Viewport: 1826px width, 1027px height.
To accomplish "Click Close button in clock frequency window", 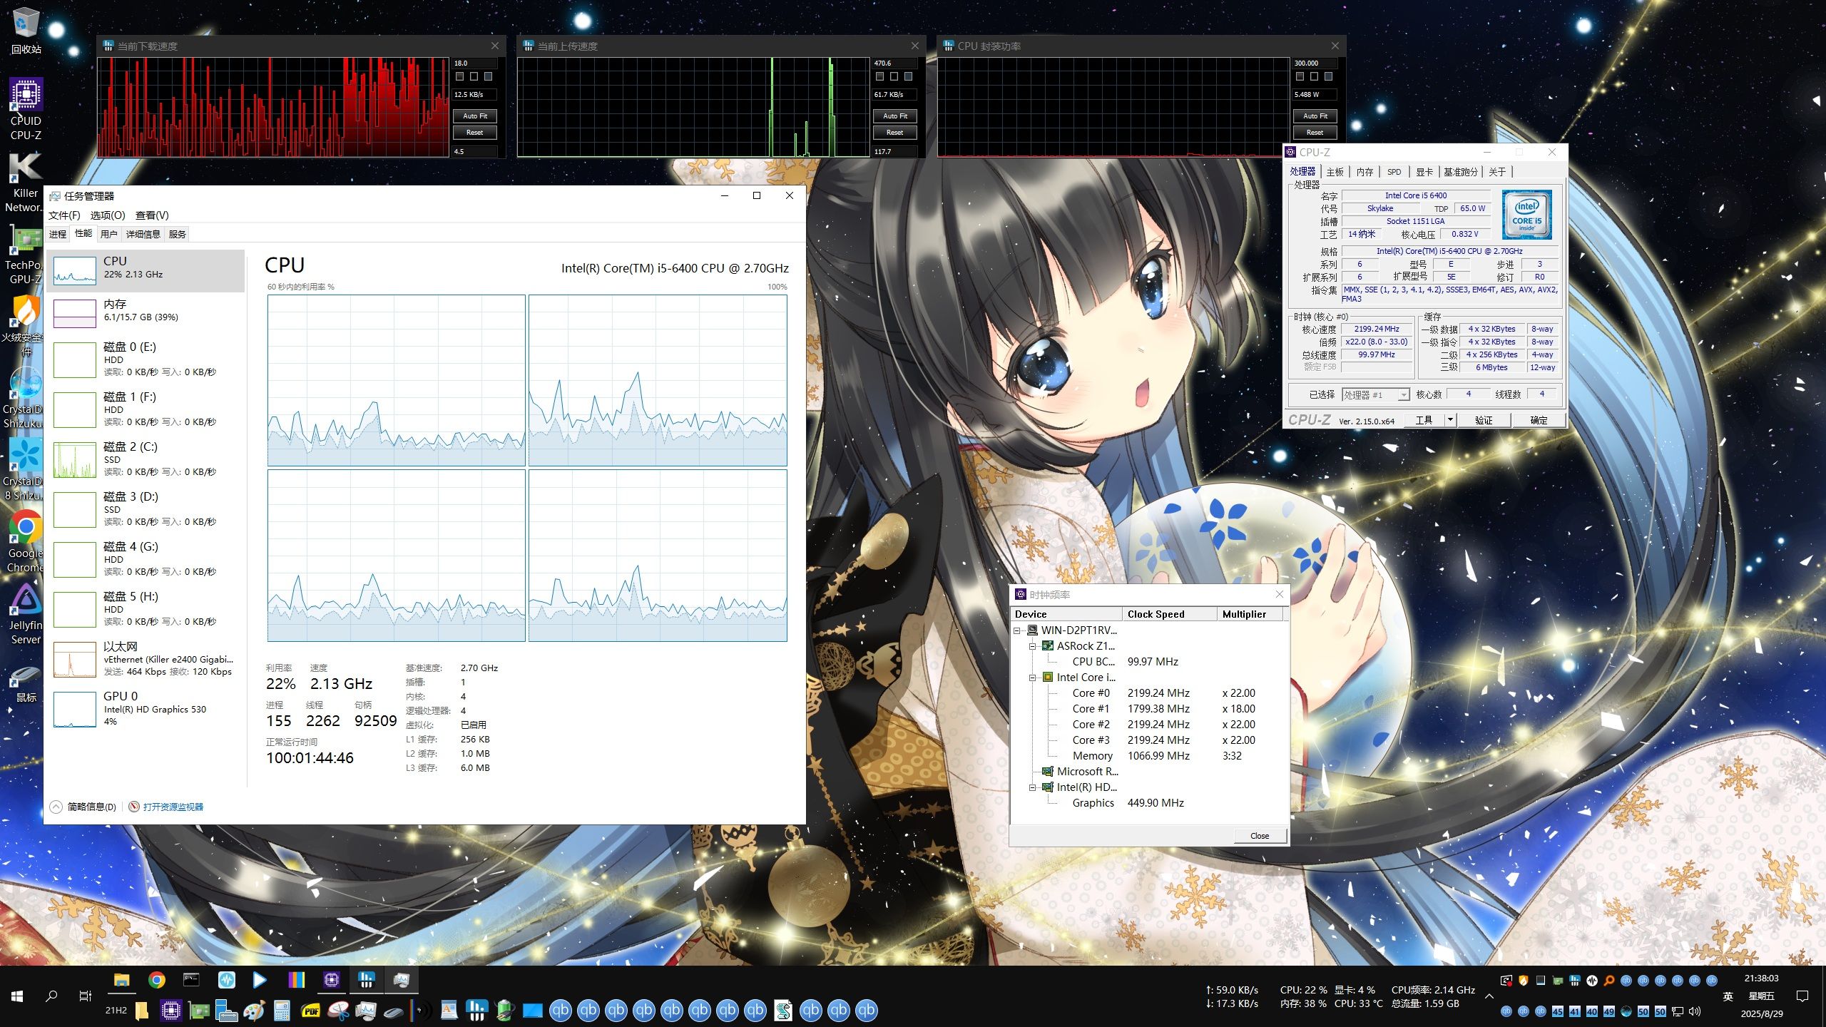I will coord(1259,836).
